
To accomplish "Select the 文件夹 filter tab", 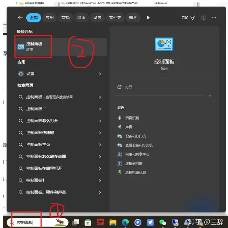I will (115, 18).
